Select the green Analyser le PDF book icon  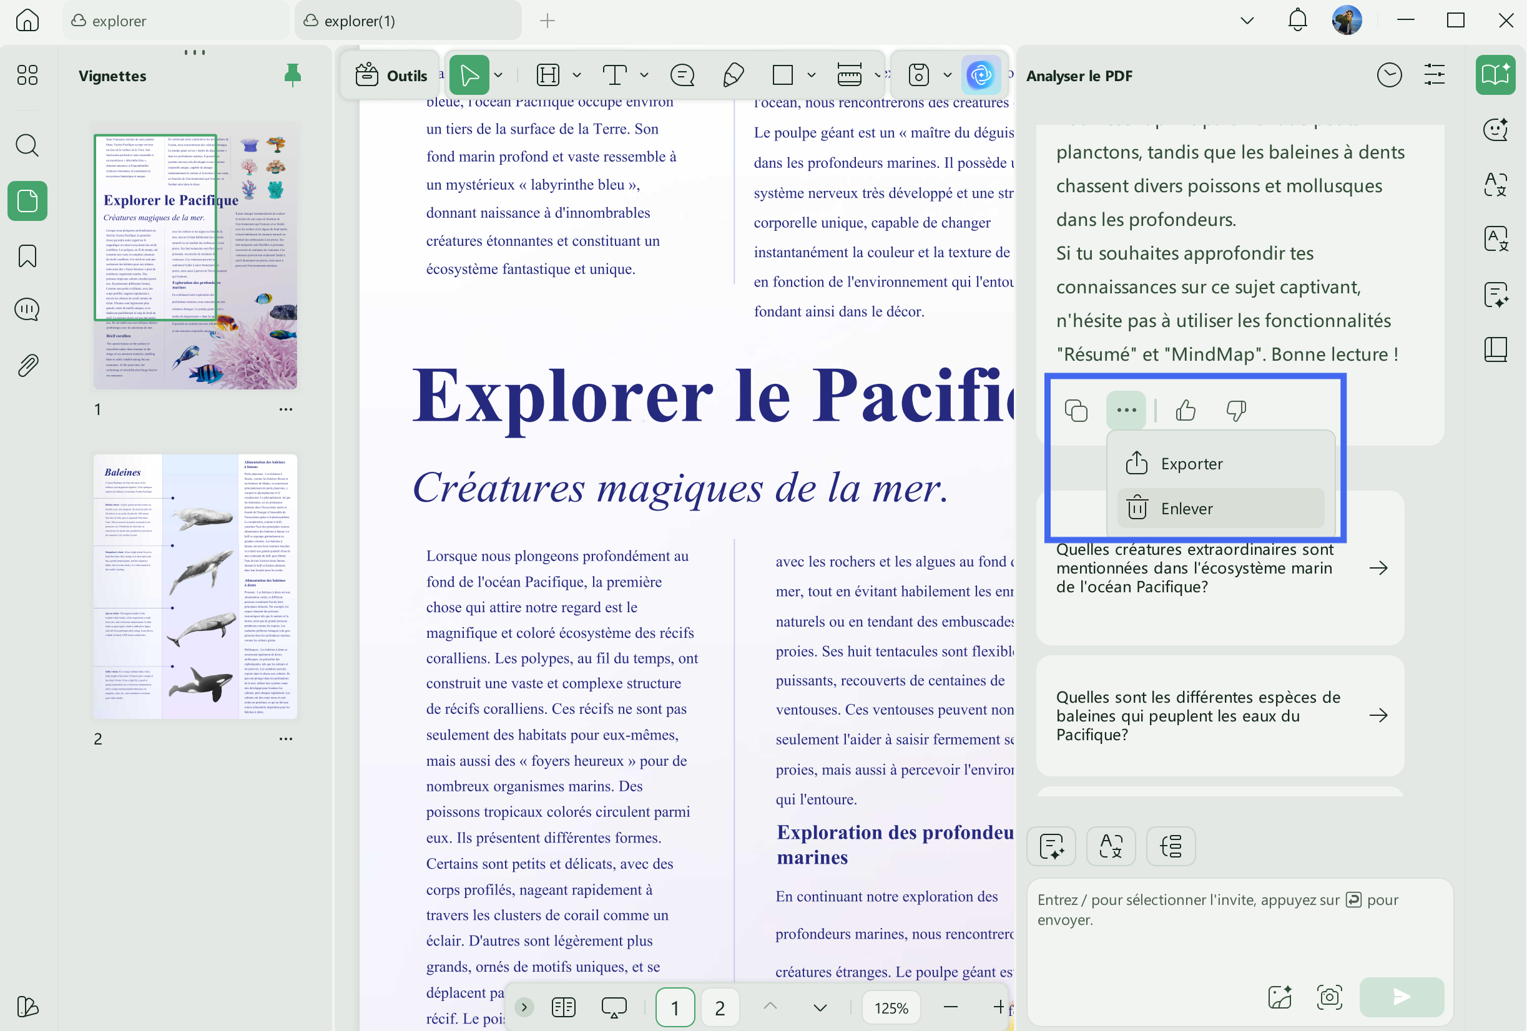tap(1495, 75)
